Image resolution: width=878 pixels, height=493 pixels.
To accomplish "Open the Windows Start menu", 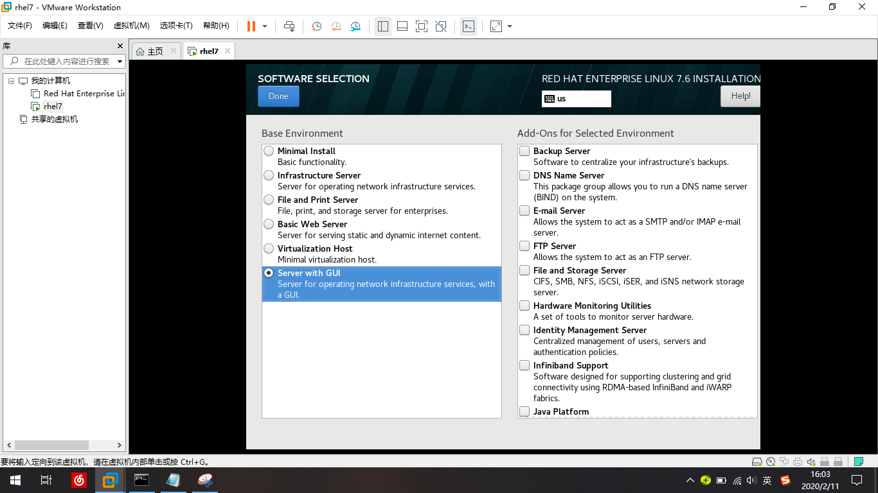I will (x=15, y=480).
